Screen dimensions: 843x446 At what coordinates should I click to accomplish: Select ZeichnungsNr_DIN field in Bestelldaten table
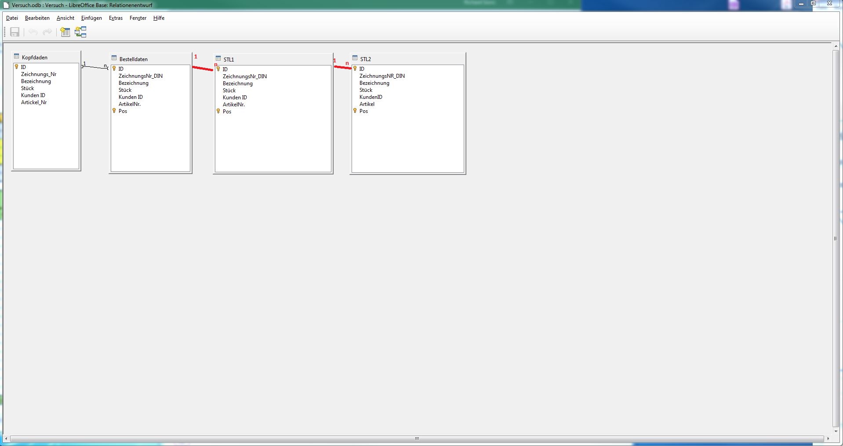[140, 76]
